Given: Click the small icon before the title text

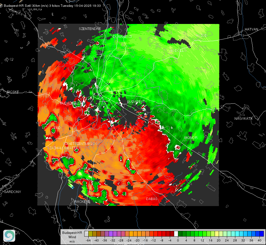Looking at the screenshot, I should click(1, 6).
